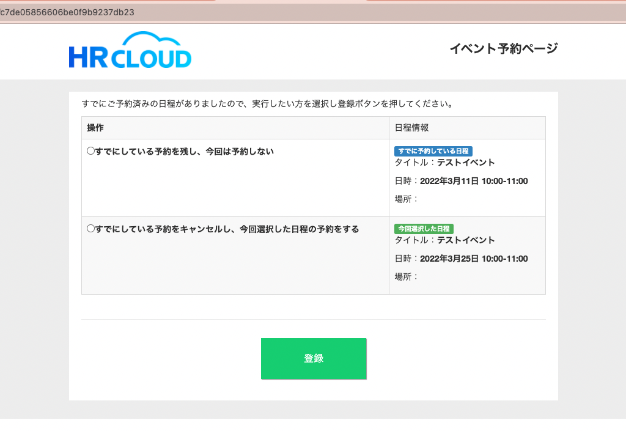Click the 日程情報 column header
This screenshot has height=431, width=626.
pyautogui.click(x=411, y=128)
